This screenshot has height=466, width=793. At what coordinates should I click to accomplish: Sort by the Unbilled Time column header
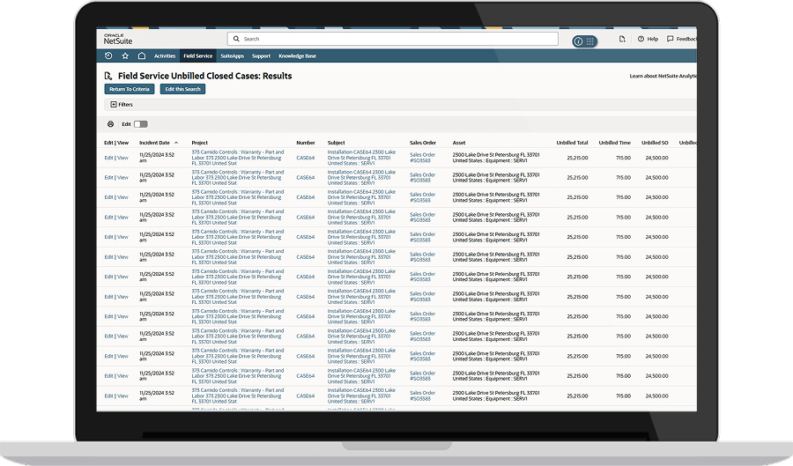pyautogui.click(x=614, y=143)
